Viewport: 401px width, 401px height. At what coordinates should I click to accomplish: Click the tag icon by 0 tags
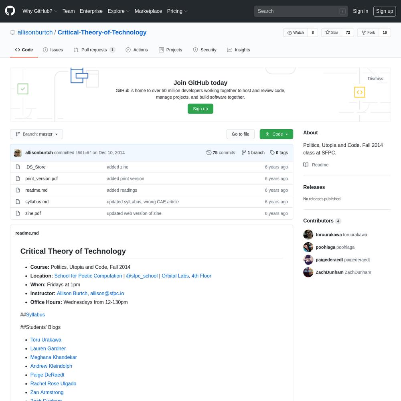pyautogui.click(x=272, y=152)
